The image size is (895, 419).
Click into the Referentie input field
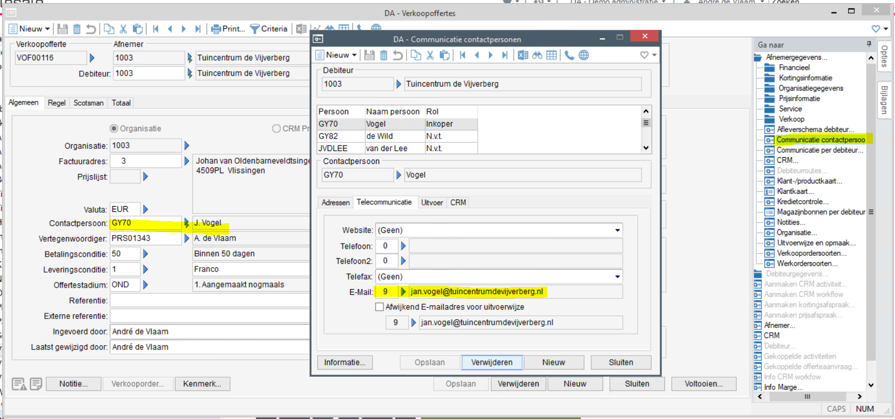coord(209,300)
